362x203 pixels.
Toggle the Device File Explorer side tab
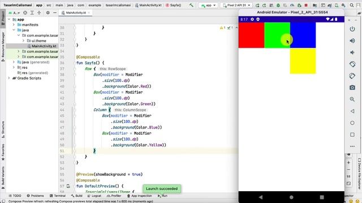pyautogui.click(x=359, y=174)
